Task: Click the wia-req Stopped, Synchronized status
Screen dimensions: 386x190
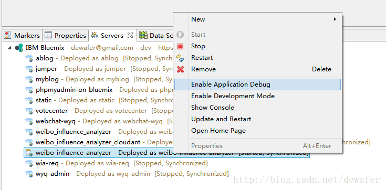Action: point(171,163)
